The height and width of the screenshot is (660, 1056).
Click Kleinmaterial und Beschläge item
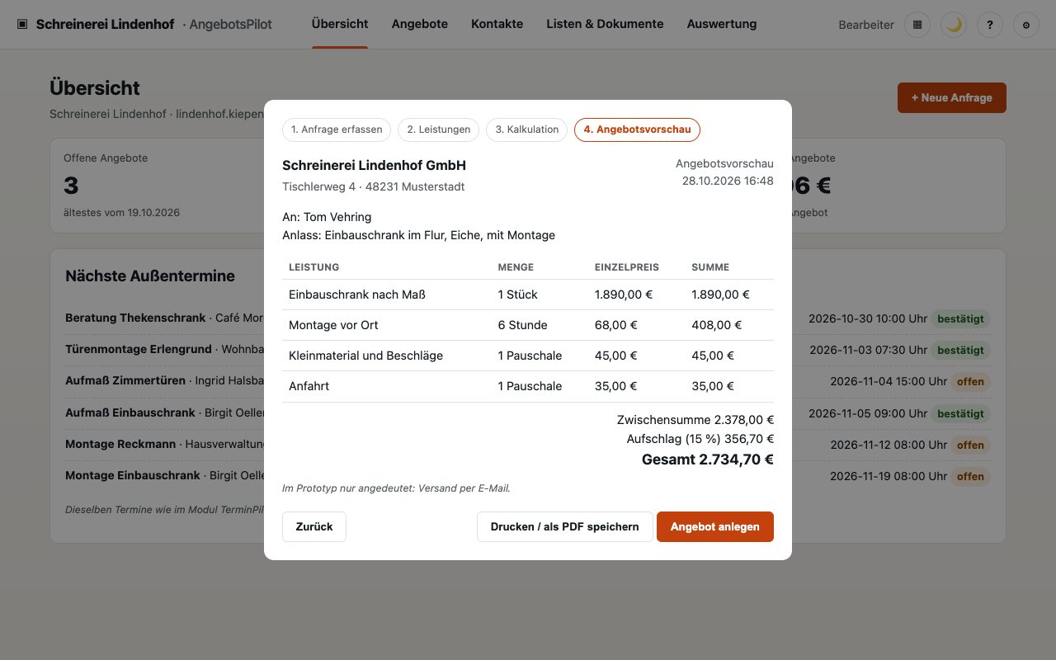(x=528, y=356)
